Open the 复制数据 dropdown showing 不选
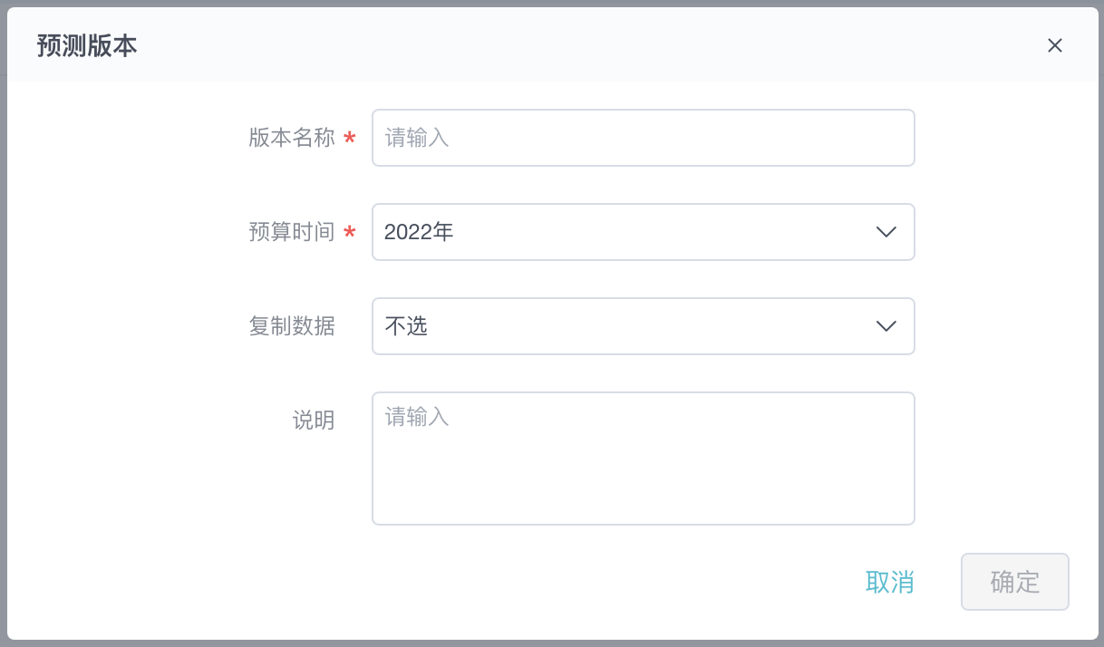The height and width of the screenshot is (647, 1104). [625, 326]
